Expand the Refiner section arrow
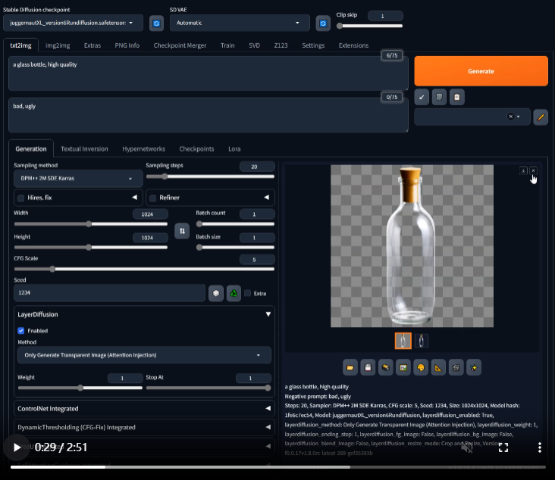Image resolution: width=555 pixels, height=480 pixels. (x=267, y=198)
